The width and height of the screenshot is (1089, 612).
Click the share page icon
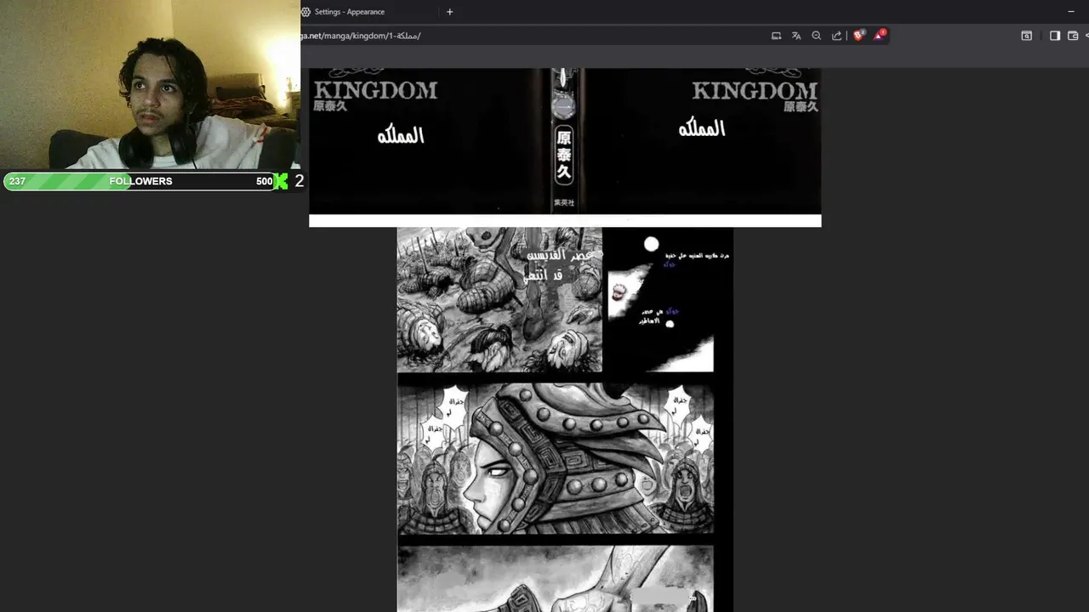click(837, 36)
